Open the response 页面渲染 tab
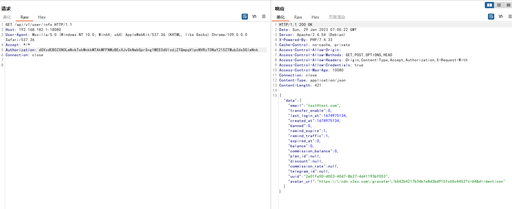The width and height of the screenshot is (512, 209). coord(337,17)
